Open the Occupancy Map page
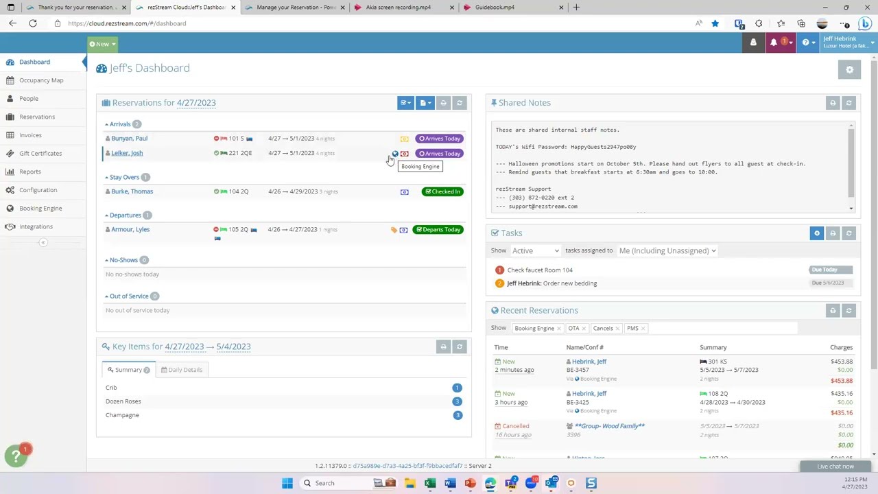Viewport: 878px width, 494px height. tap(41, 80)
